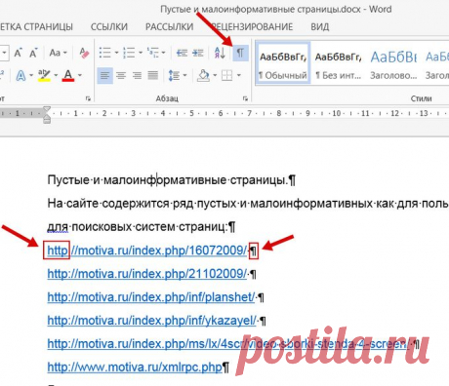Open link motiva.ru/index.php/16072009/
Image resolution: width=449 pixels, height=386 pixels.
[147, 251]
